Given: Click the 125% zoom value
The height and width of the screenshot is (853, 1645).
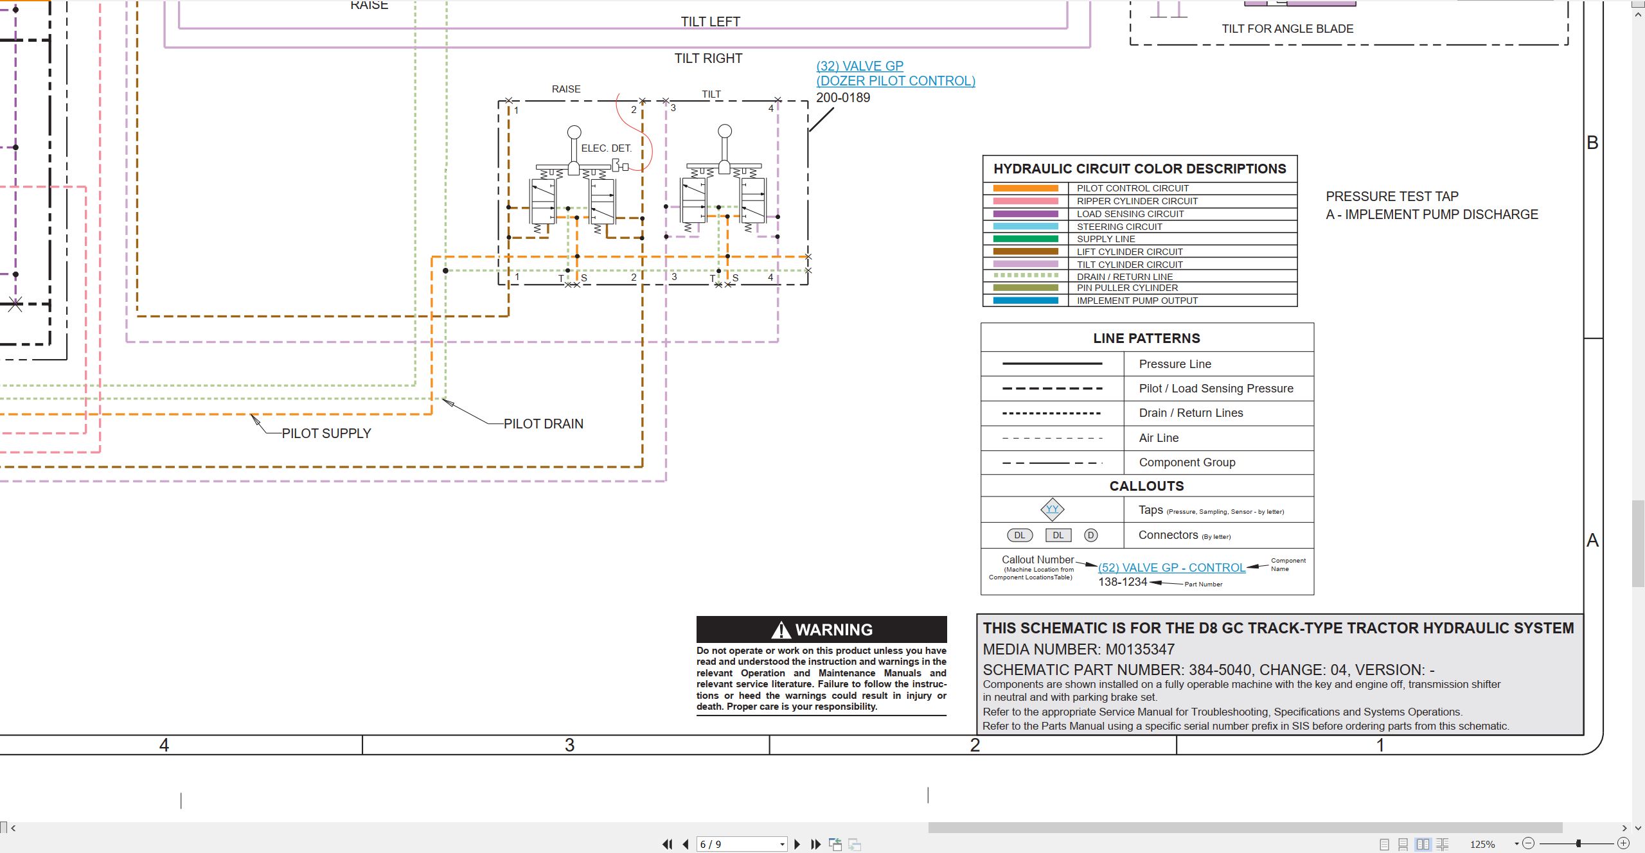Looking at the screenshot, I should point(1482,844).
